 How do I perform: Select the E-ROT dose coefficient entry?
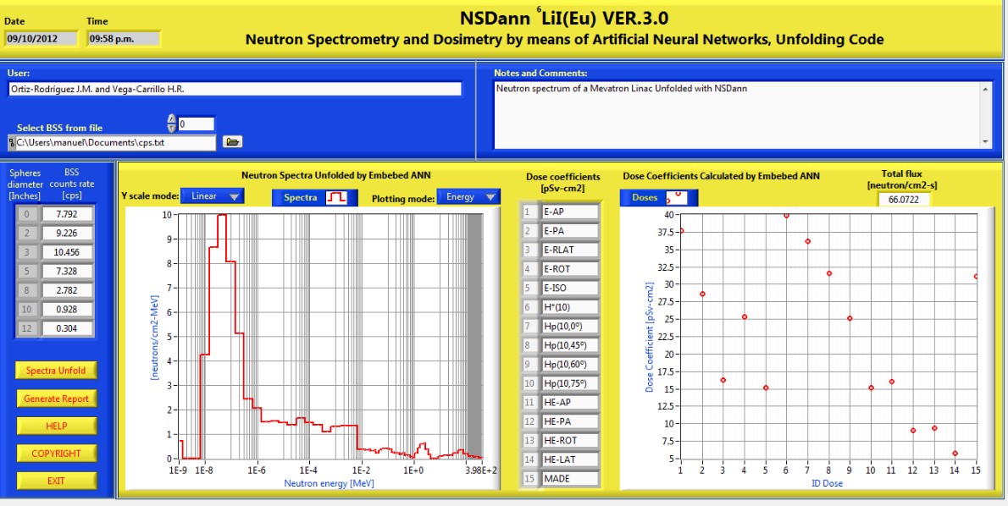point(569,269)
